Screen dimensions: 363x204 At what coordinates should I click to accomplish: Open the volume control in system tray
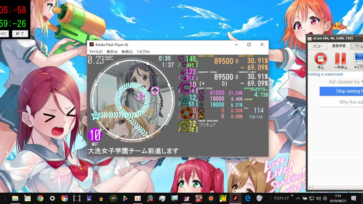click(x=318, y=198)
